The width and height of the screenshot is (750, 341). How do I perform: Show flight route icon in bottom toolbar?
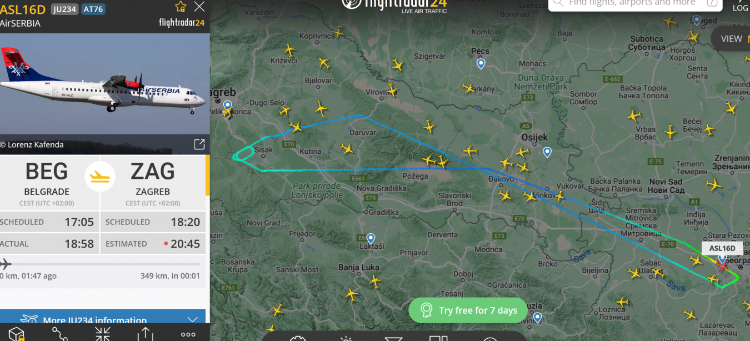click(59, 334)
